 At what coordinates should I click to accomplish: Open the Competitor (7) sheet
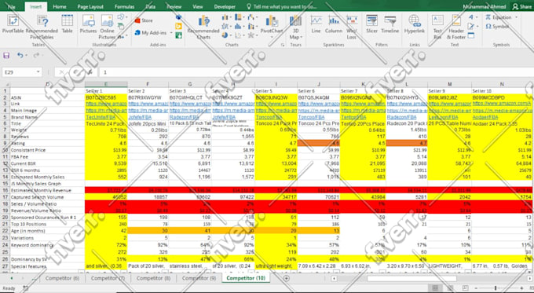tap(108, 278)
